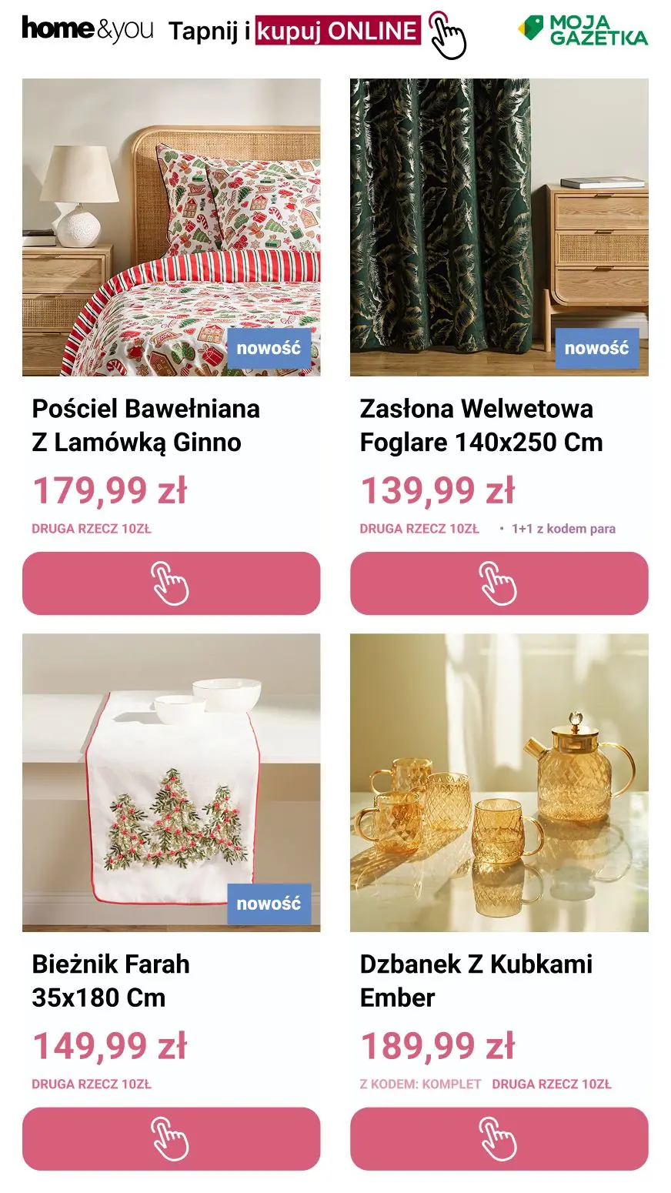The height and width of the screenshot is (1193, 671).
Task: Tap the hand button under Zasłona Welwetowa Foglare
Action: (499, 583)
